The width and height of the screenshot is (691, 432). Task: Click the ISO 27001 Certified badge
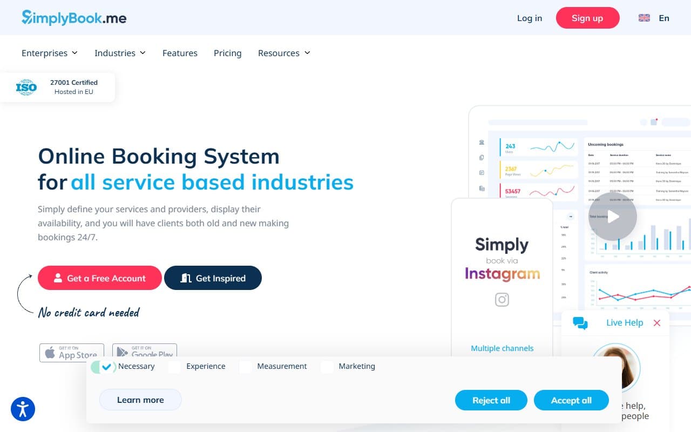pos(58,86)
